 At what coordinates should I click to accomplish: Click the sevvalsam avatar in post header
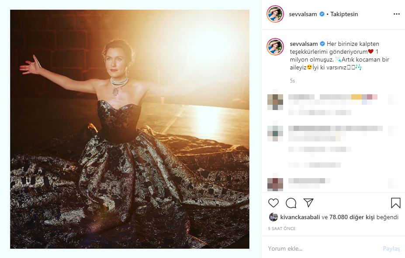click(275, 14)
